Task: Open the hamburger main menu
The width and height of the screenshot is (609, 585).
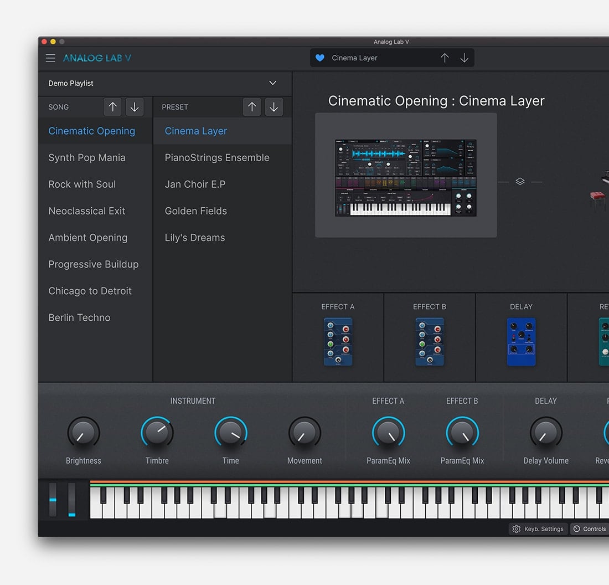Action: tap(50, 58)
